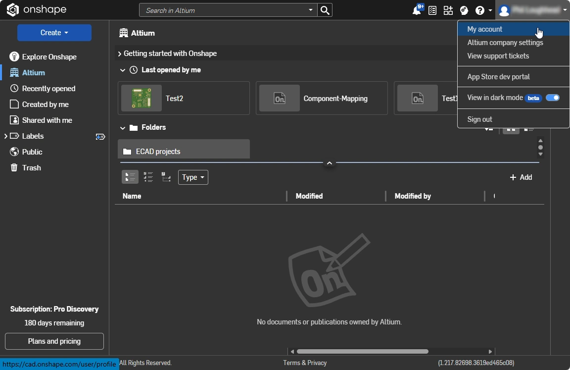Screen dimensions: 570x370
Task: Click the Onshape logo
Action: click(36, 9)
